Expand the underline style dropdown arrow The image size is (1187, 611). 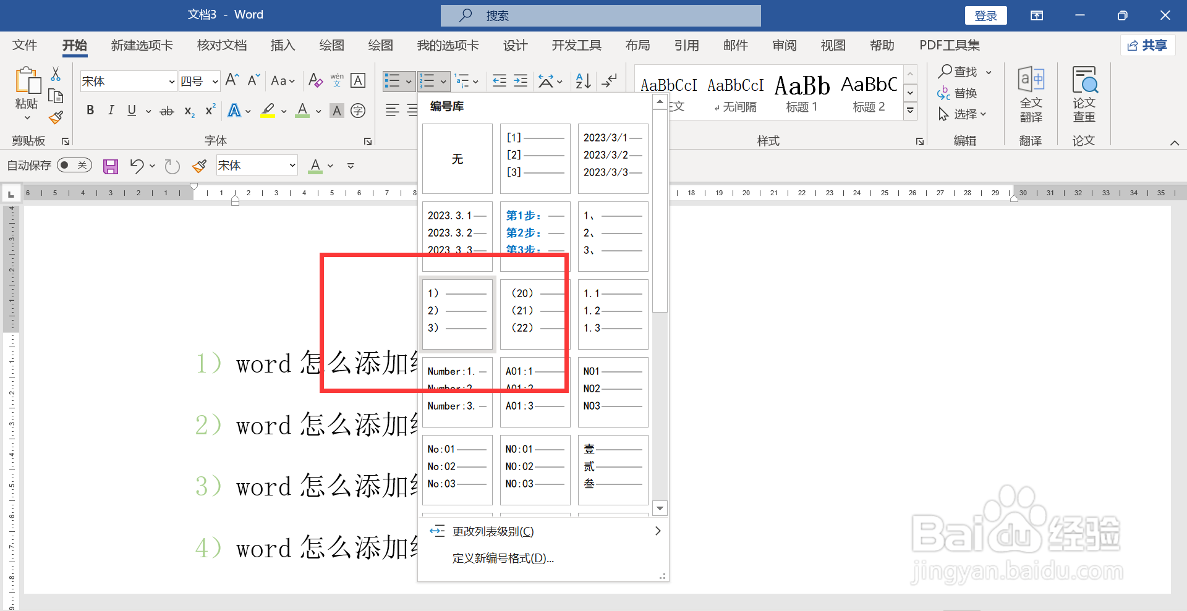click(x=148, y=111)
